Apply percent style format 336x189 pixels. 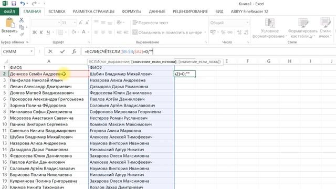coord(223,33)
